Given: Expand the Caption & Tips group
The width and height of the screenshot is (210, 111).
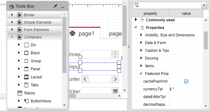Looking at the screenshot, I should [x=141, y=50].
